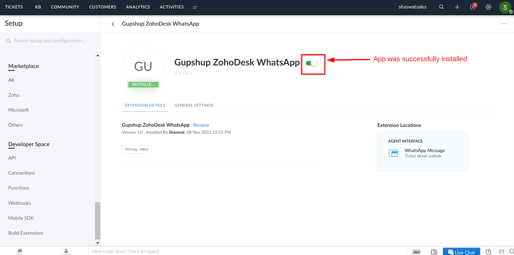
Task: Click the bottom-right magnifier icon
Action: click(x=511, y=251)
